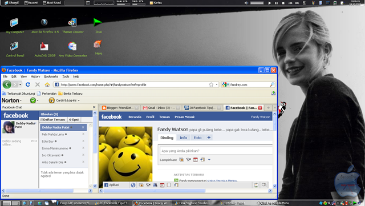The image size is (365, 206).
Task: Adjust the SharpE bar volume slider
Action: [257, 3]
